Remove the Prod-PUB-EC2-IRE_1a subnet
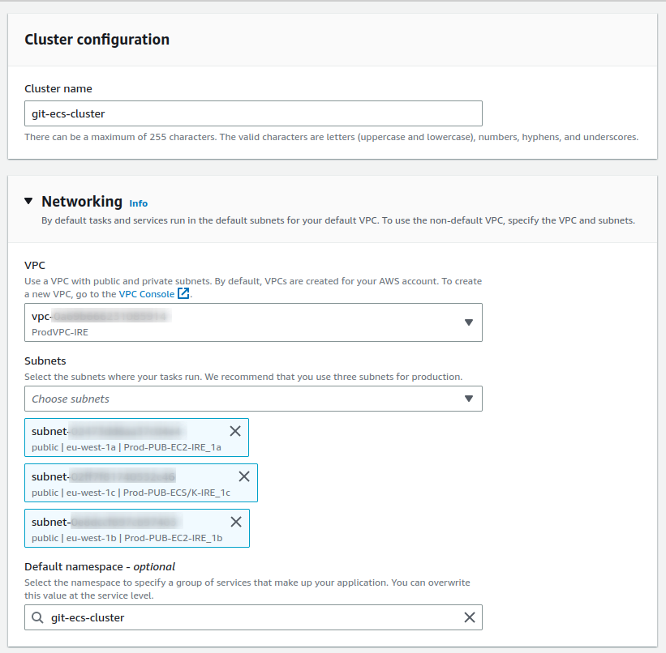Image resolution: width=666 pixels, height=653 pixels. pos(235,431)
